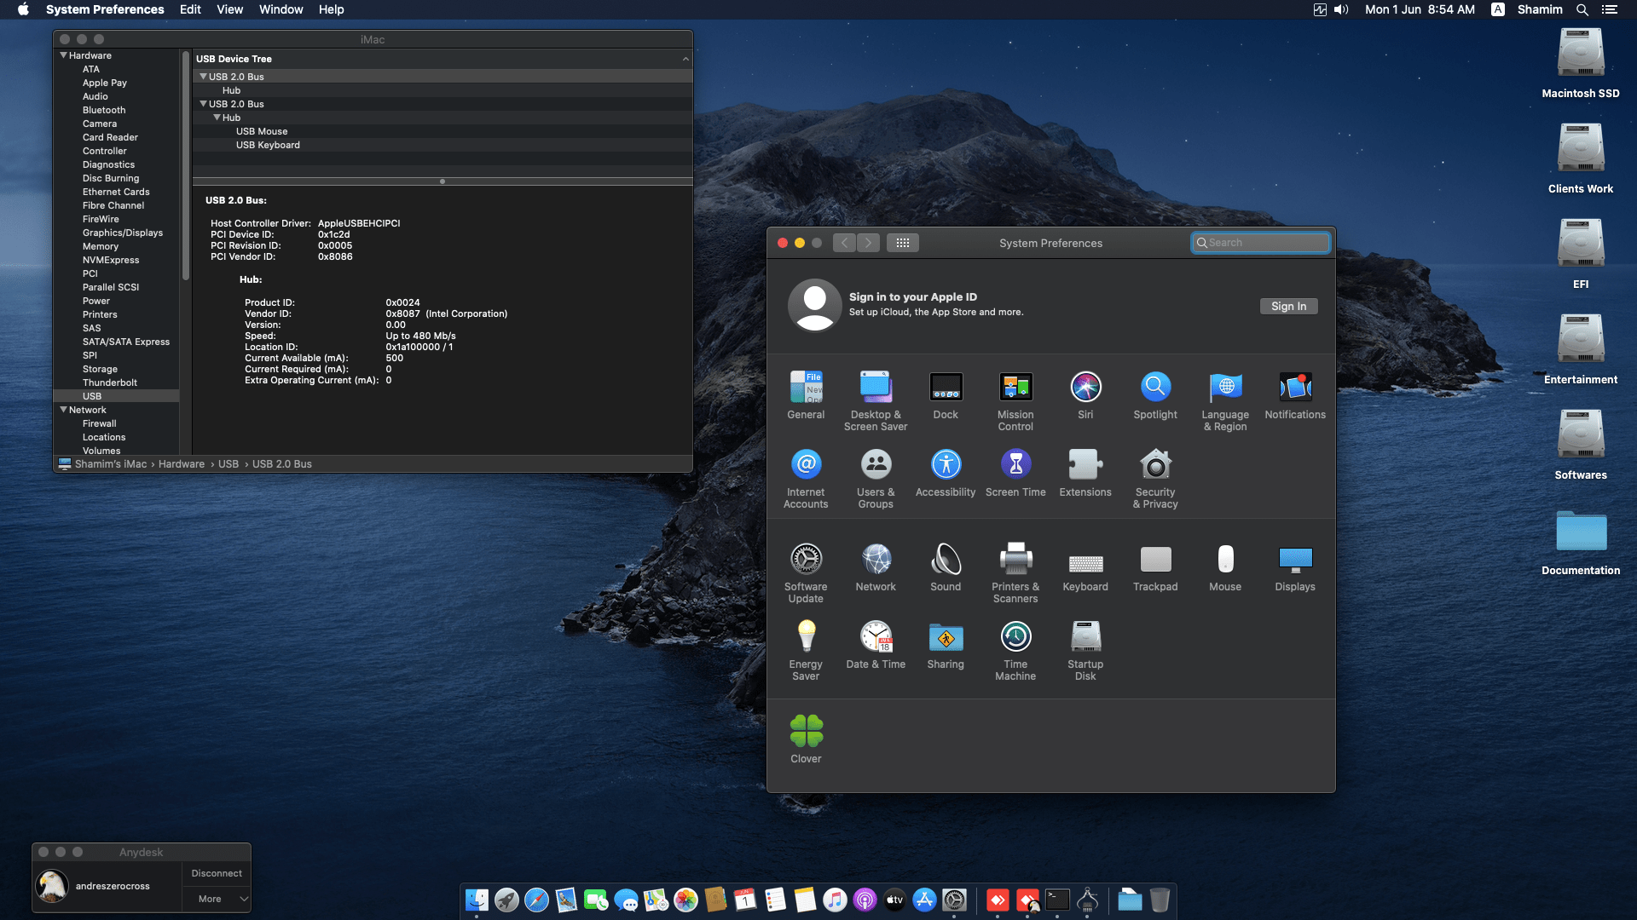Click Disconnect in the Anydesk window
1637x920 pixels.
(217, 873)
